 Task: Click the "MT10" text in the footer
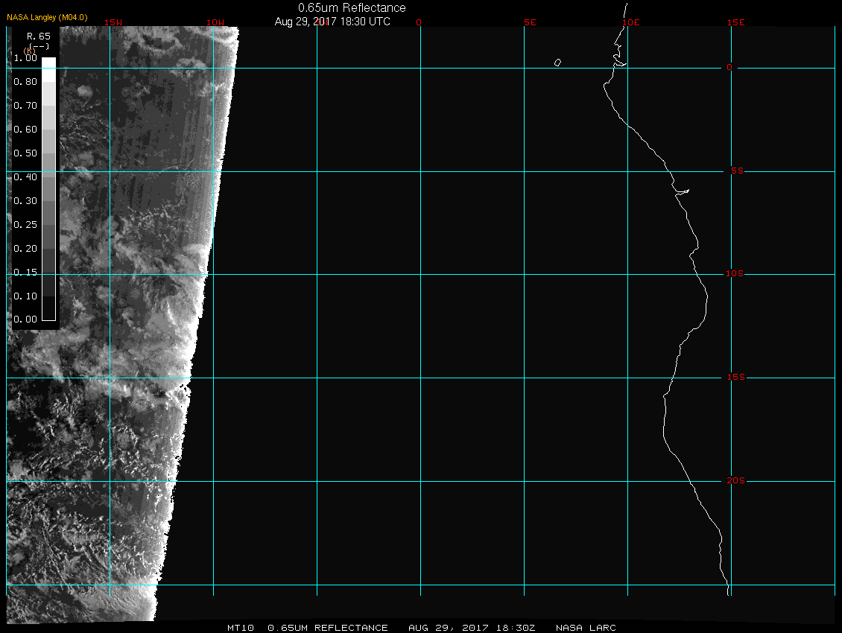pyautogui.click(x=240, y=628)
